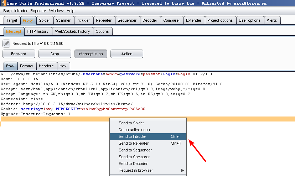Screen dimensions: 295x176
Task: Click the Host: 10.0.2.15 header line
Action: [x=19, y=79]
